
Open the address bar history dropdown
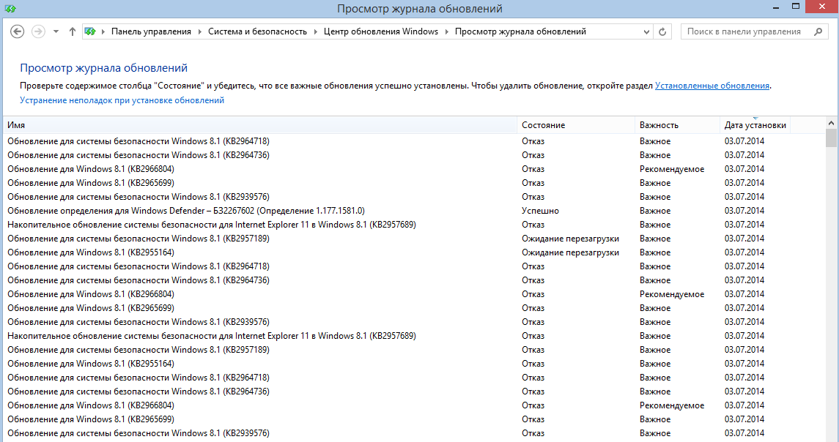point(646,32)
